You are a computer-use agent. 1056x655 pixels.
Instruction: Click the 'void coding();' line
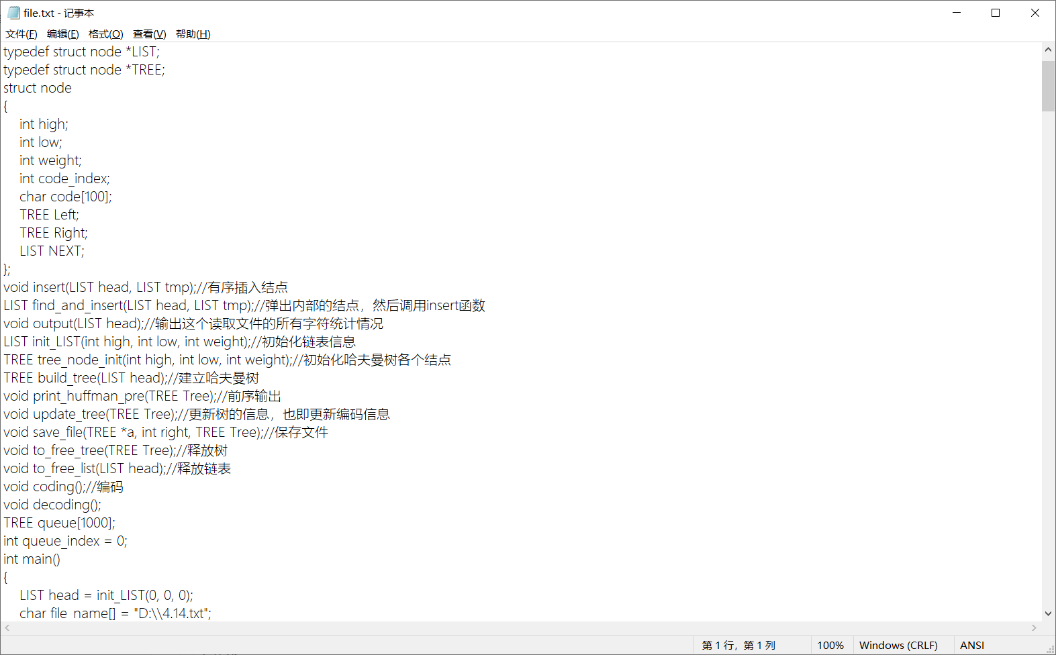click(64, 487)
